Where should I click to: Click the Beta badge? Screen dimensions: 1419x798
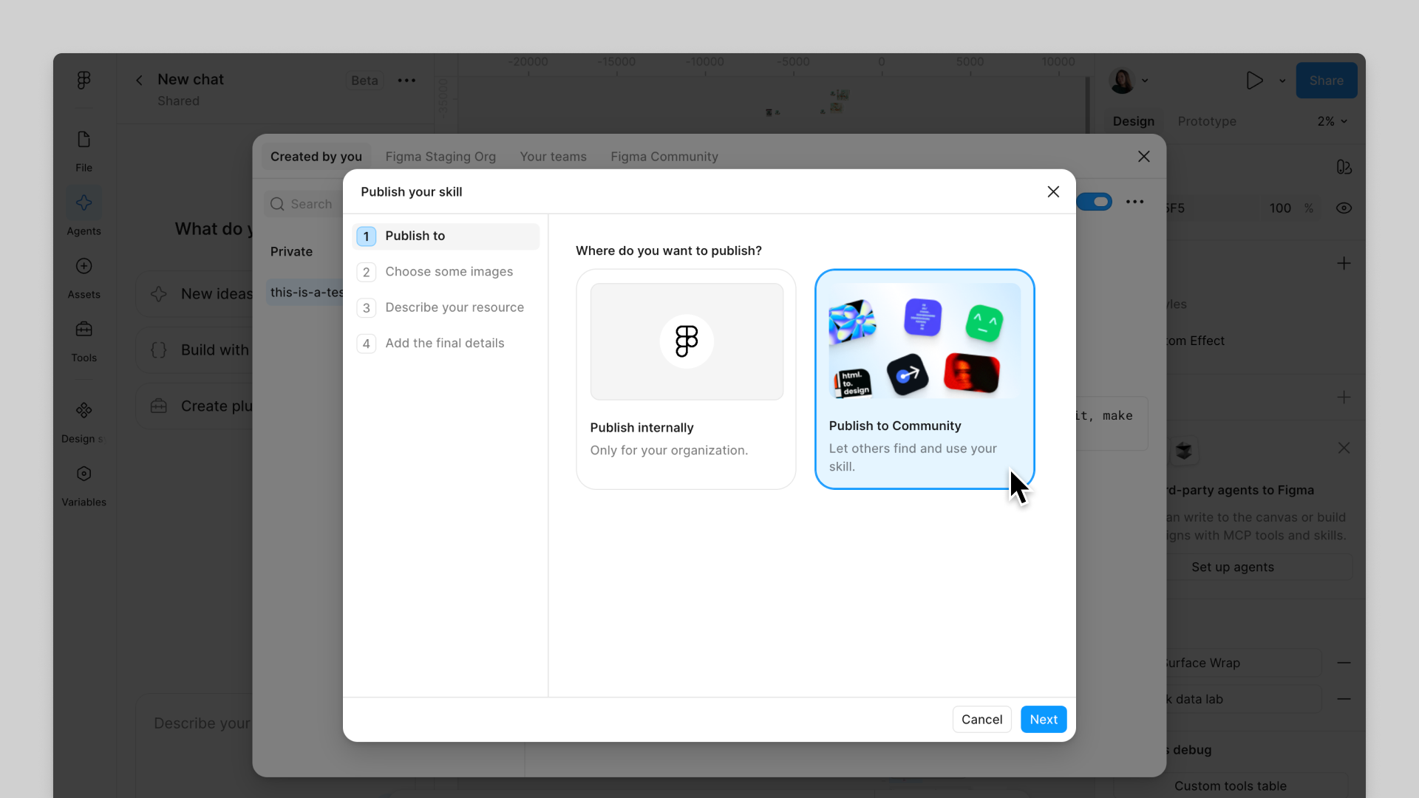tap(364, 81)
